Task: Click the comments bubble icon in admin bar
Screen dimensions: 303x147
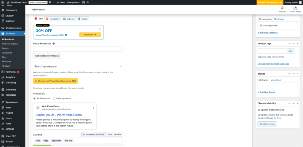Action: 50,2
